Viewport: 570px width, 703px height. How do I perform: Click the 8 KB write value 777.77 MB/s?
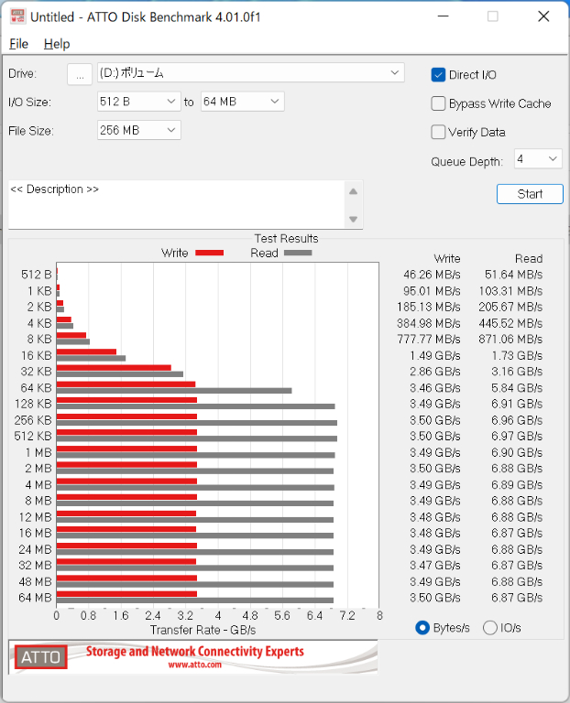[x=429, y=340]
